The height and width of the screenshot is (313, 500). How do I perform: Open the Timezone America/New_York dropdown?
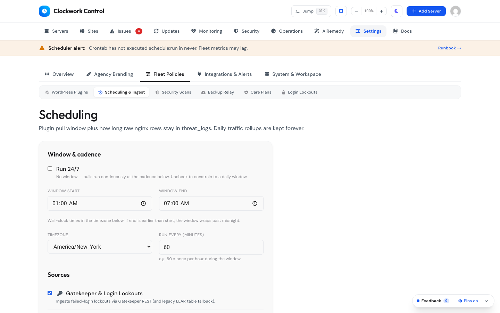click(x=100, y=247)
